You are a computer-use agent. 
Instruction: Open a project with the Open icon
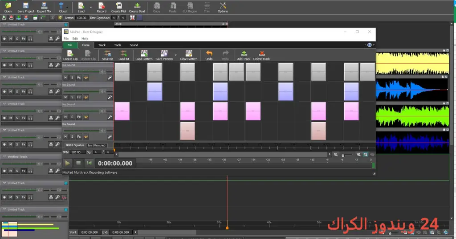point(8,8)
